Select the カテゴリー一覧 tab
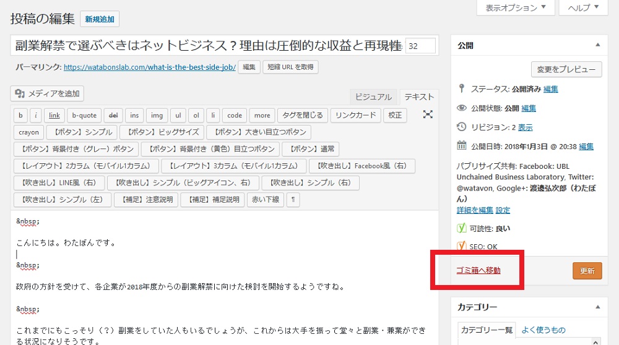The height and width of the screenshot is (345, 619). 487,330
